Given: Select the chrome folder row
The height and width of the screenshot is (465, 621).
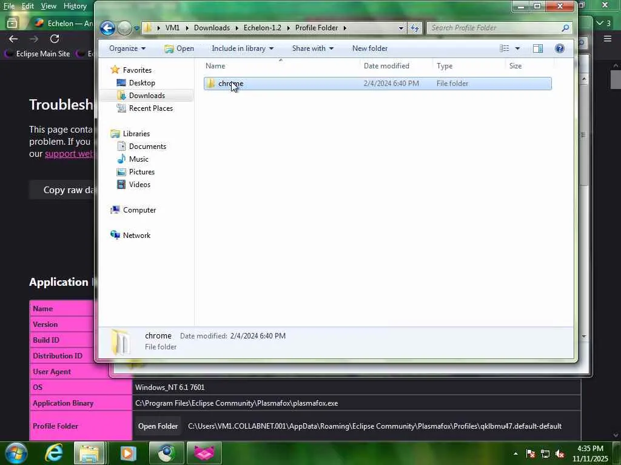Looking at the screenshot, I should point(377,84).
